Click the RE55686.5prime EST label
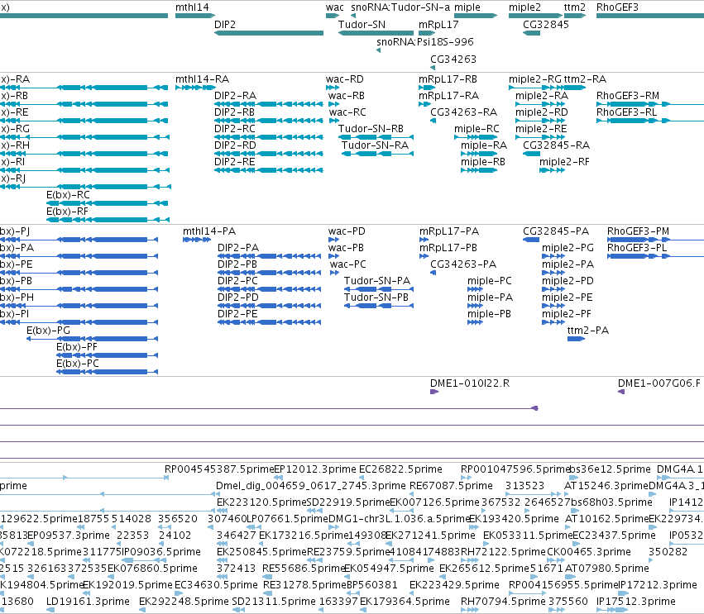Viewport: 704px width, 614px height. 304,569
